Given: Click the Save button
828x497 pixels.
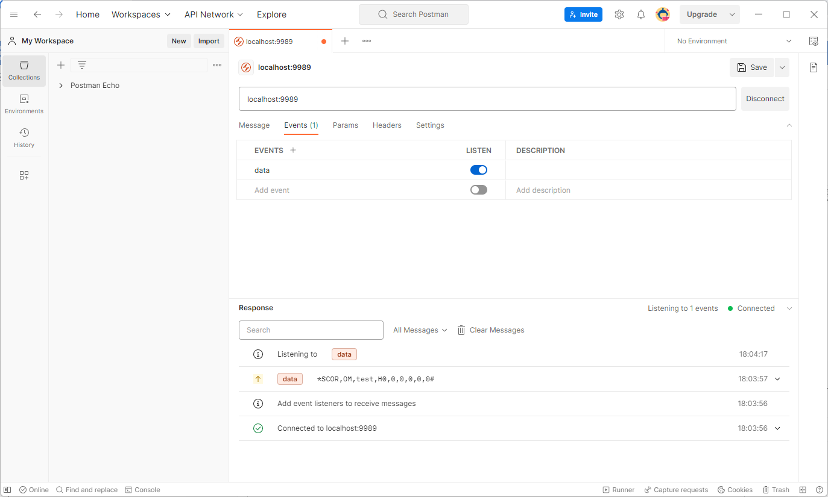Looking at the screenshot, I should pos(752,67).
